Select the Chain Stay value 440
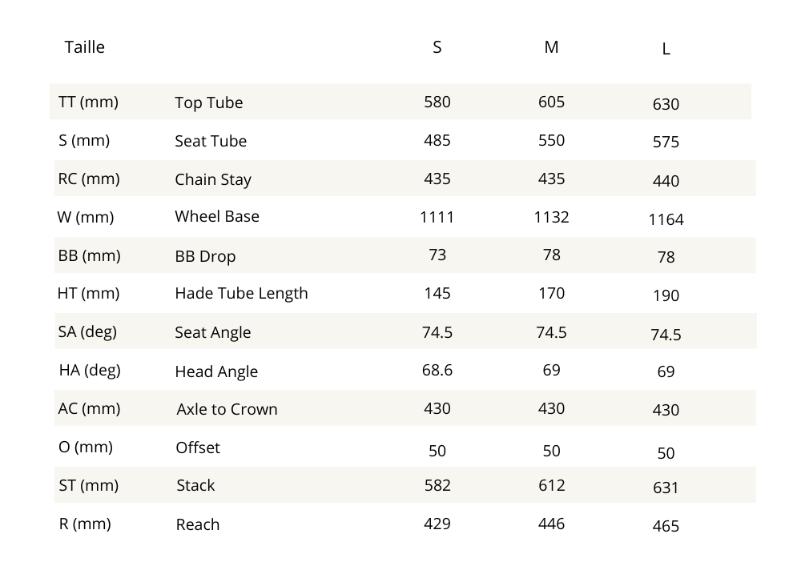This screenshot has width=801, height=566. (x=666, y=181)
